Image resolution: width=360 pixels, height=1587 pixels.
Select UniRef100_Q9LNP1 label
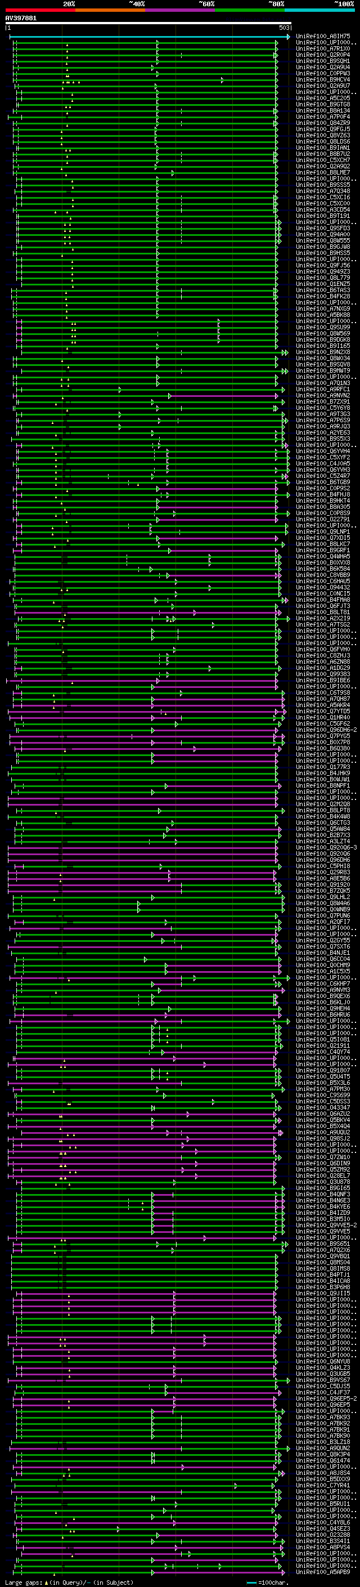point(323,531)
